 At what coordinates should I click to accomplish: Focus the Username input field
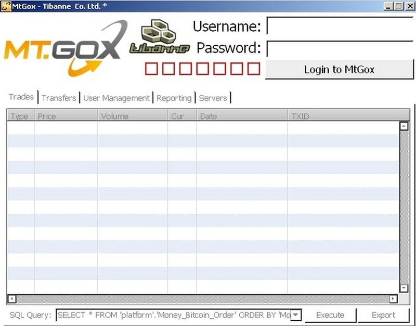pyautogui.click(x=340, y=26)
